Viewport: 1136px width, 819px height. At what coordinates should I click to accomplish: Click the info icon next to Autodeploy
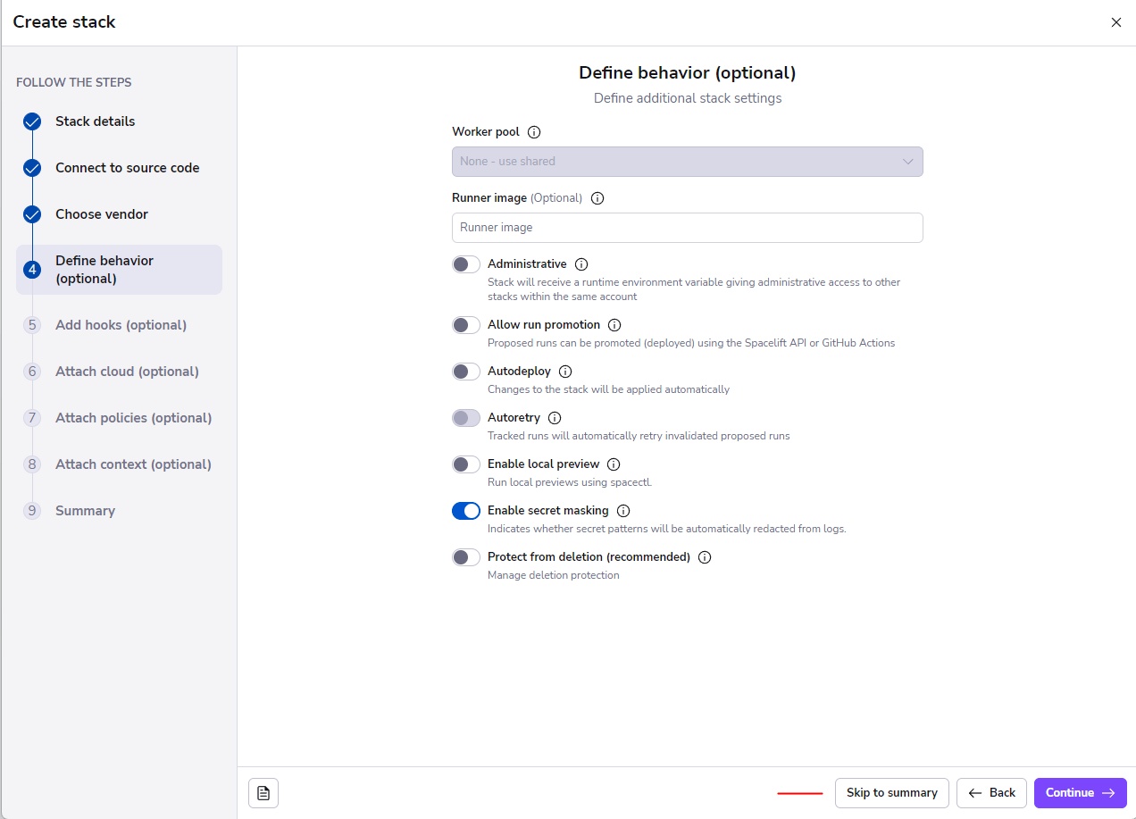(565, 372)
